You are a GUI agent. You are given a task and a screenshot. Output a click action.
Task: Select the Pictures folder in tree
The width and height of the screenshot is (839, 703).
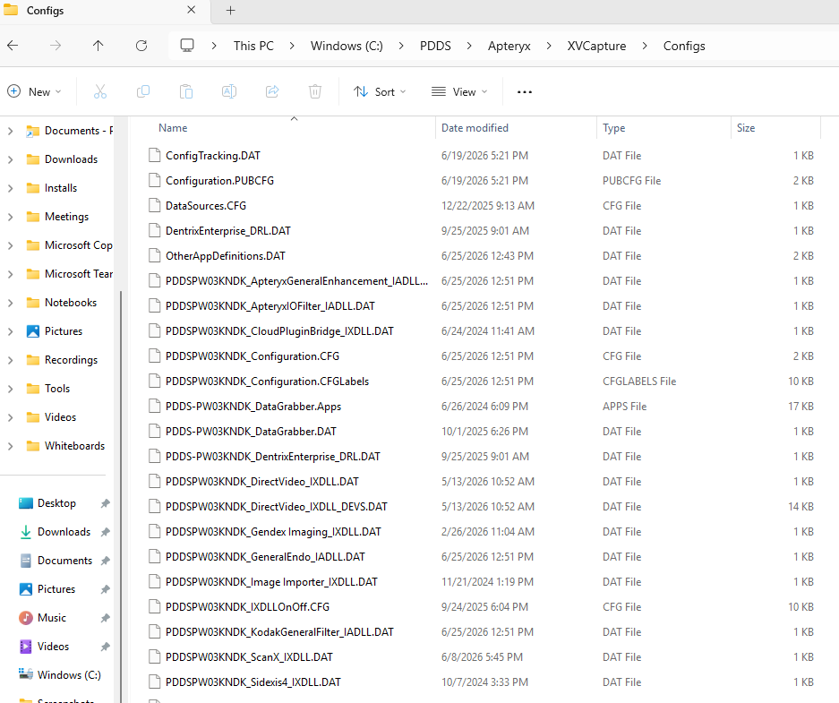click(64, 331)
